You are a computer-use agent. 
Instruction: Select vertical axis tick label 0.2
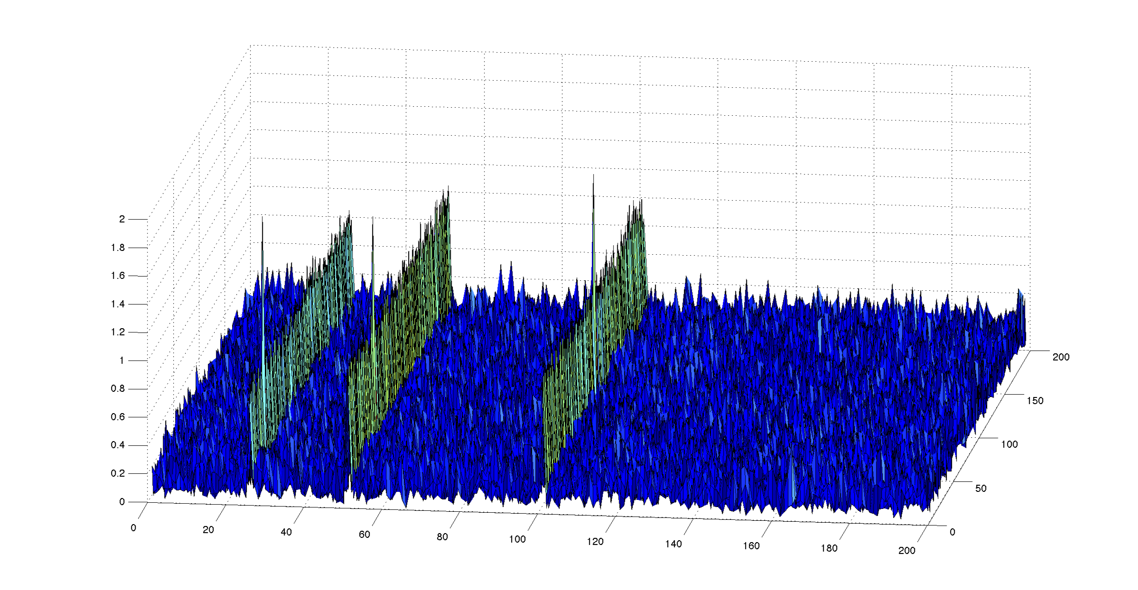[x=118, y=473]
